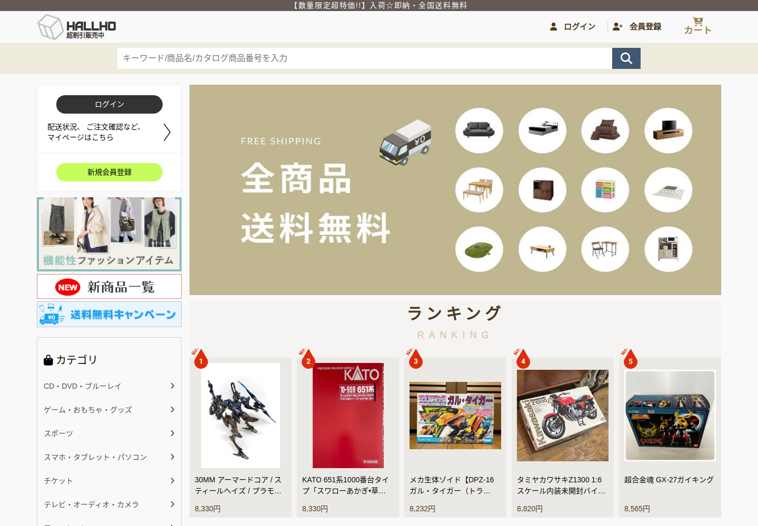Image resolution: width=758 pixels, height=526 pixels.
Task: Open rank 2 KATO 651系 product image
Action: pos(348,416)
